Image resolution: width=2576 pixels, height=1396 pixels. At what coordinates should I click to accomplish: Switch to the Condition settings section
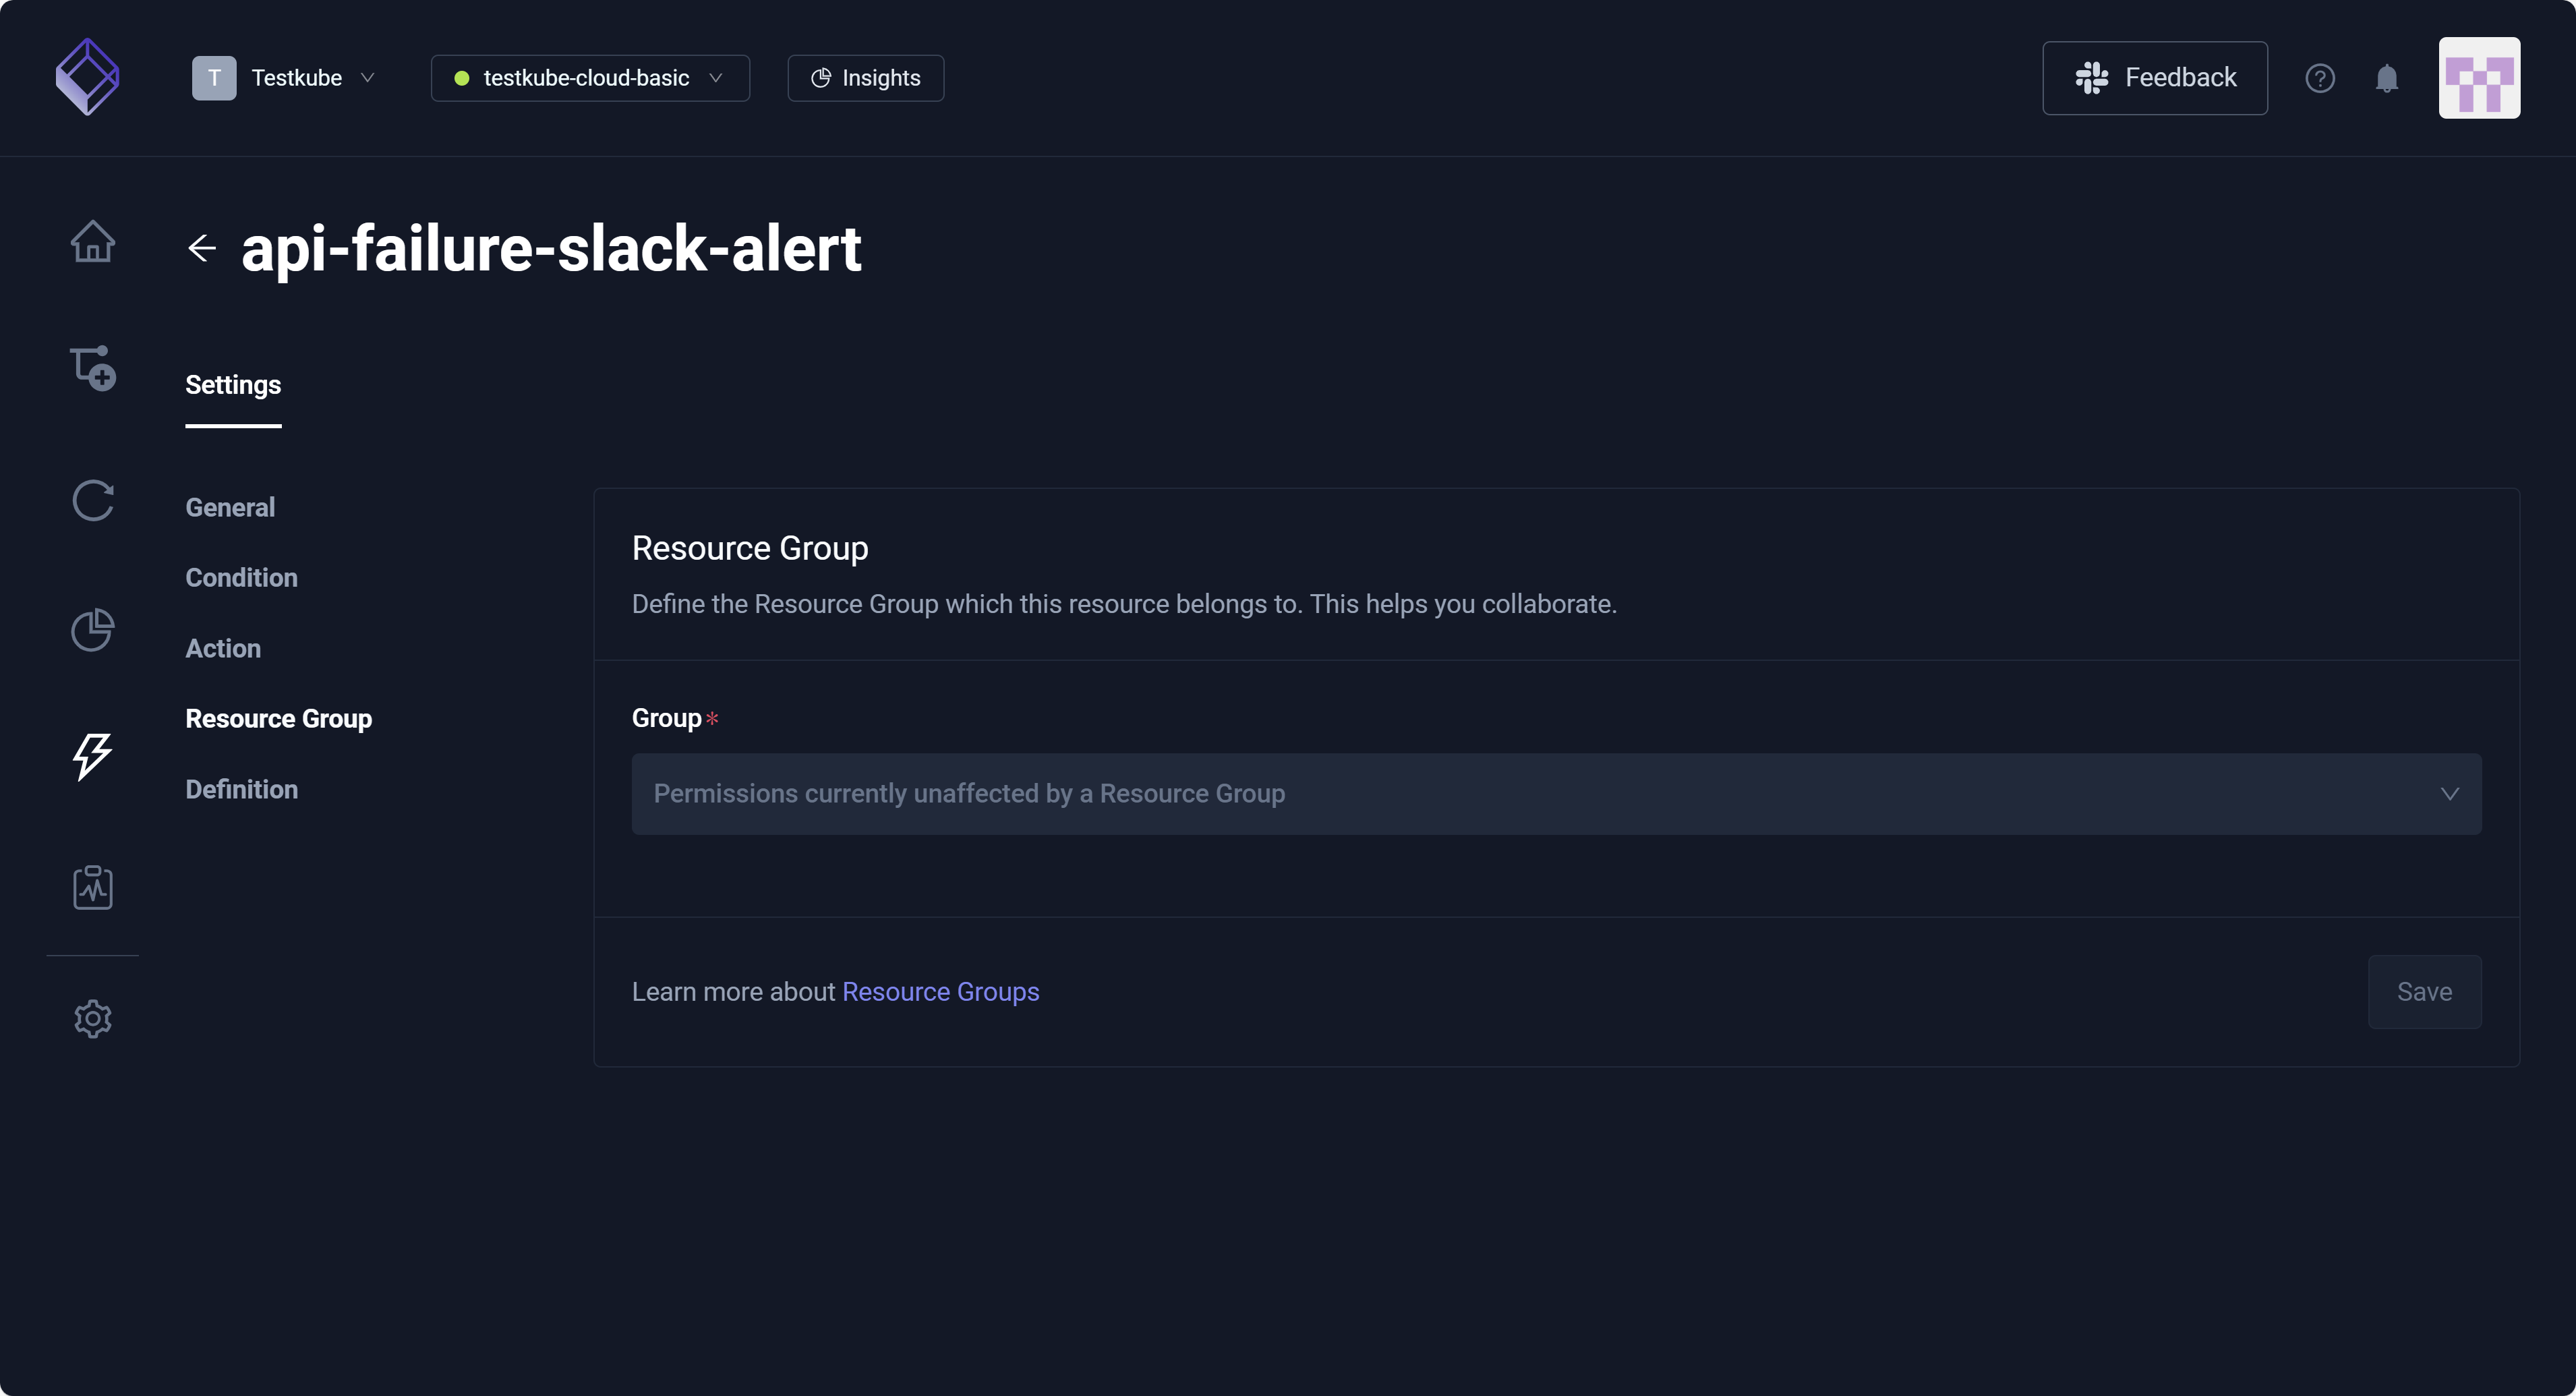coord(241,577)
